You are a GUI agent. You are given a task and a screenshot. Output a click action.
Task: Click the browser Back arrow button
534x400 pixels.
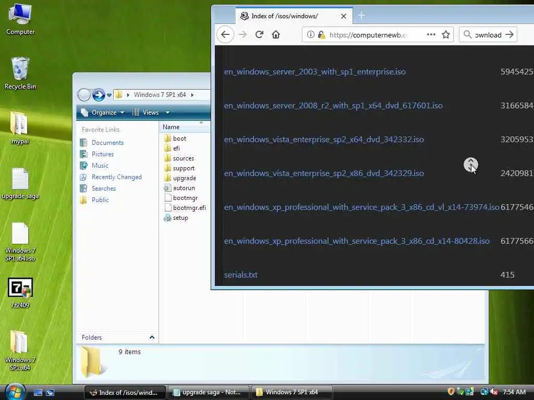point(225,34)
